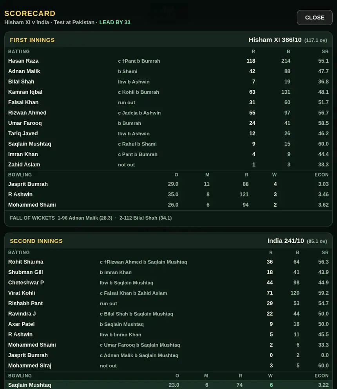
Task: Click dismissal 'c †Pant b Bumrah'
Action: point(139,61)
